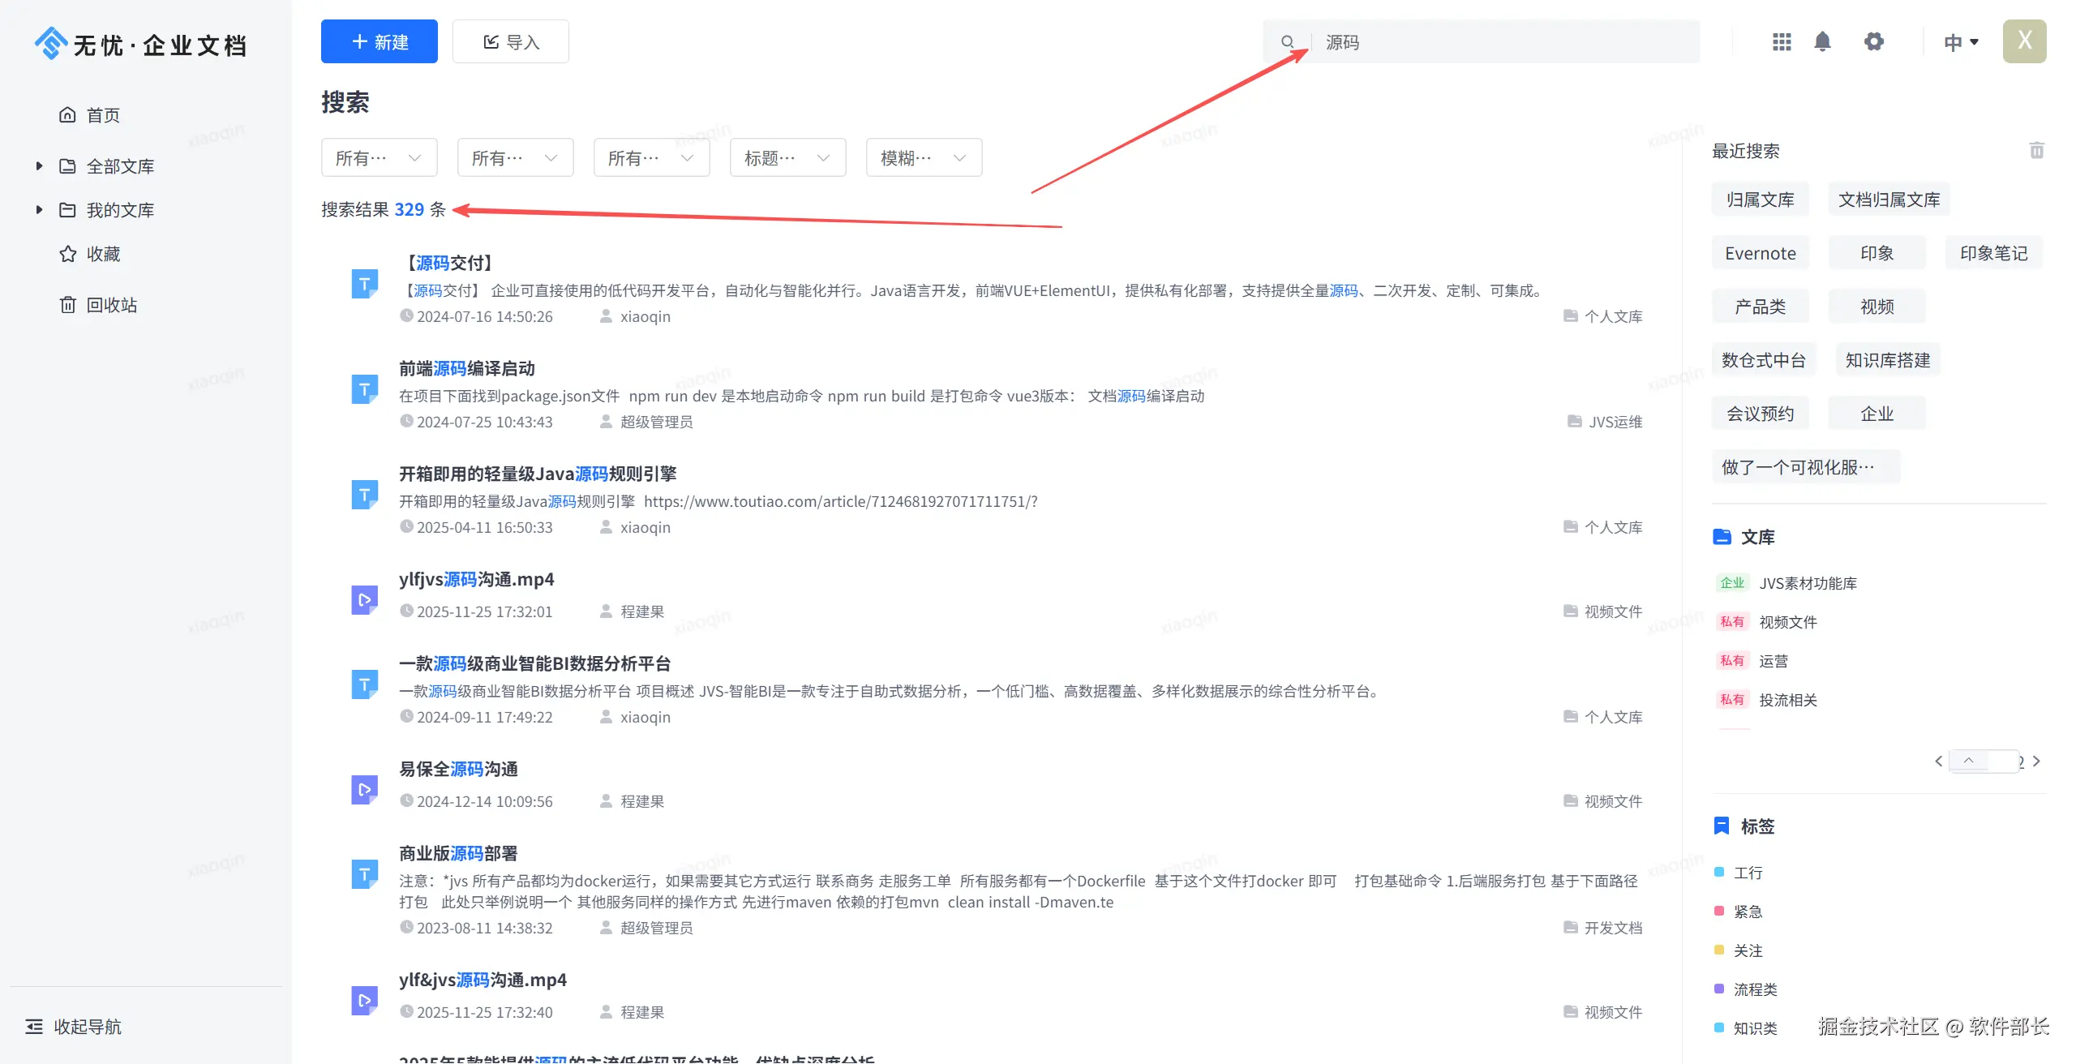Click the 新建 button
The height and width of the screenshot is (1064, 2076).
[379, 41]
